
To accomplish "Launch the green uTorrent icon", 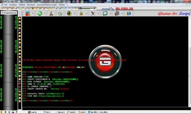I will (40, 13).
